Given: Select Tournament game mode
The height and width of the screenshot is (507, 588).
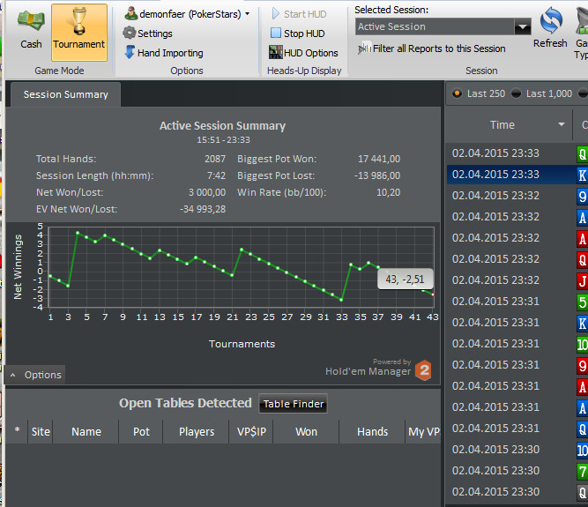Looking at the screenshot, I should coord(79,33).
